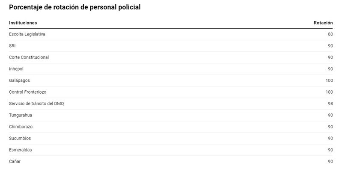
Task: Select the Tungurahua row
Action: click(x=171, y=115)
